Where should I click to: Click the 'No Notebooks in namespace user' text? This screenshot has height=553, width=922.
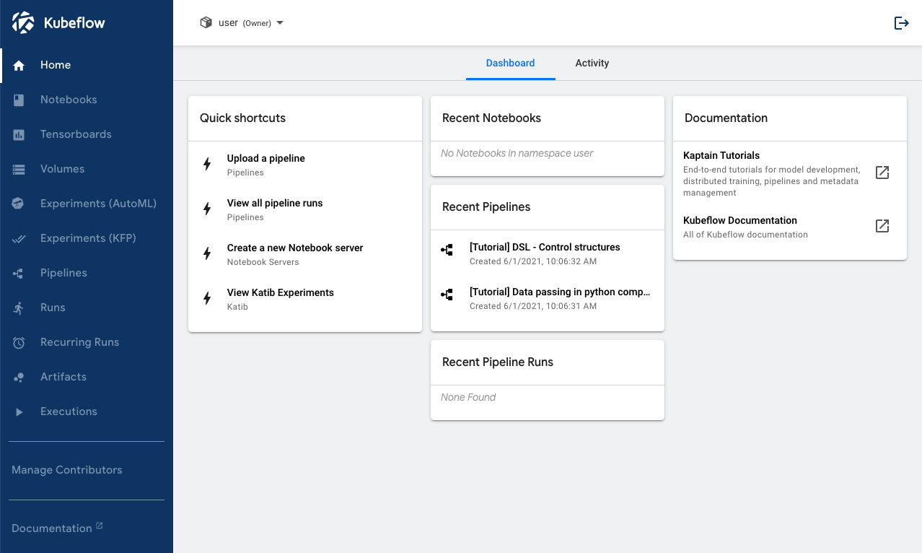click(517, 153)
